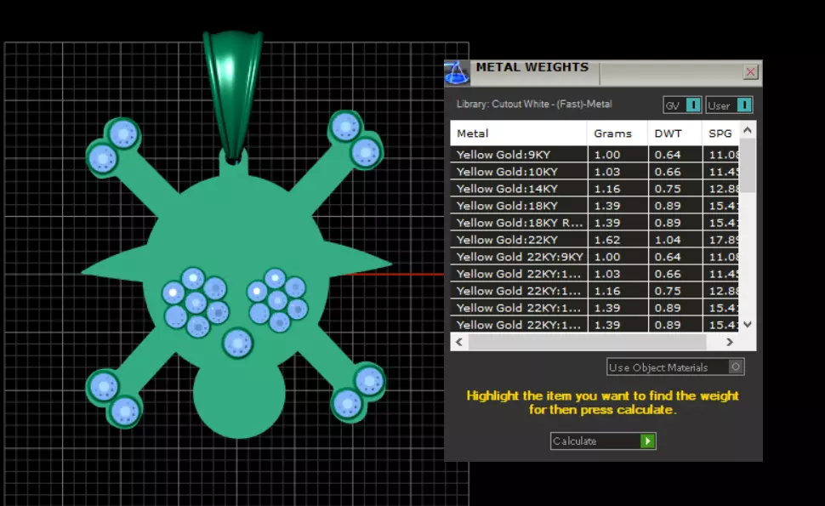Click the Library: Cutout White label
This screenshot has height=506, width=825.
534,104
